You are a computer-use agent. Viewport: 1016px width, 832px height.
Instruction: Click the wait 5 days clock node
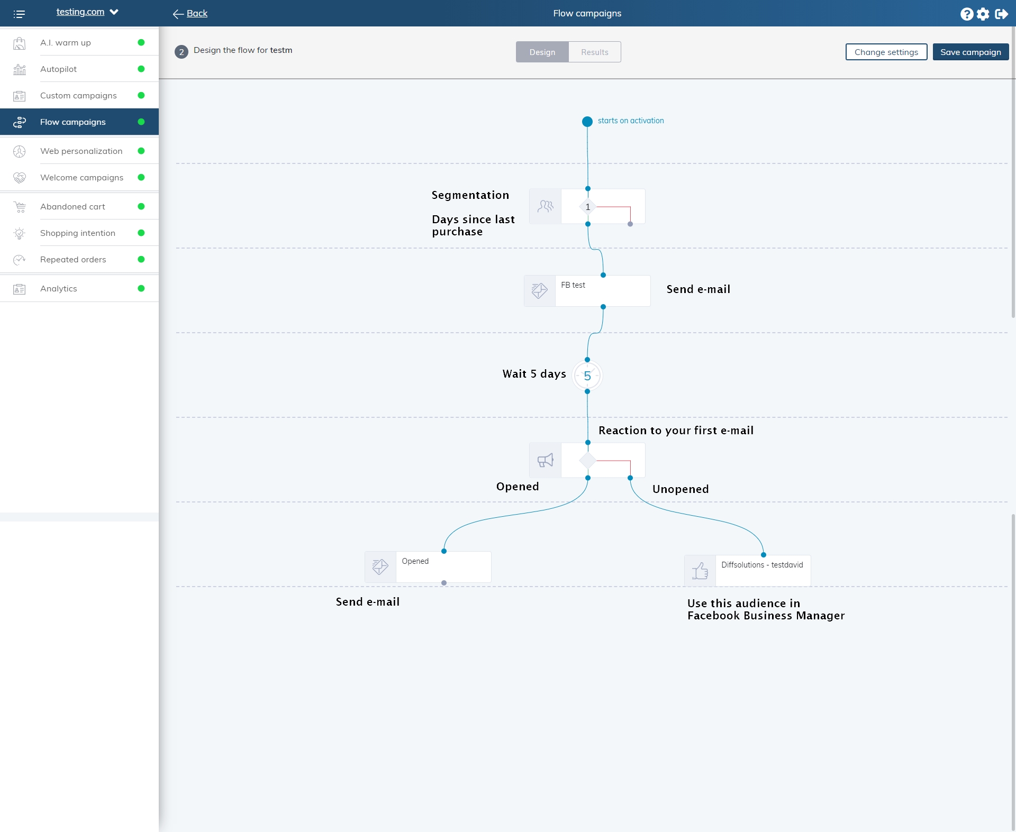pos(587,376)
